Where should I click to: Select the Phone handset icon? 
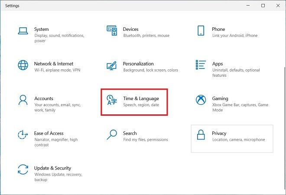click(x=201, y=30)
